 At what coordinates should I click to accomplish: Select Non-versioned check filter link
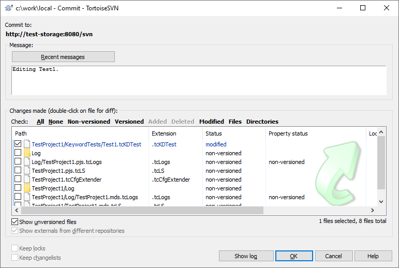(x=88, y=122)
